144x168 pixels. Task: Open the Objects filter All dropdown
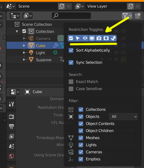point(123,117)
